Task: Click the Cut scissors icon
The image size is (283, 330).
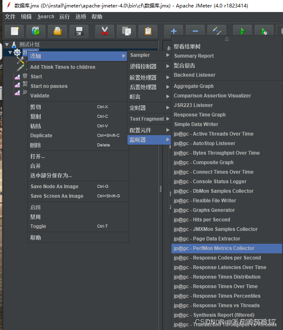Action: click(105, 31)
